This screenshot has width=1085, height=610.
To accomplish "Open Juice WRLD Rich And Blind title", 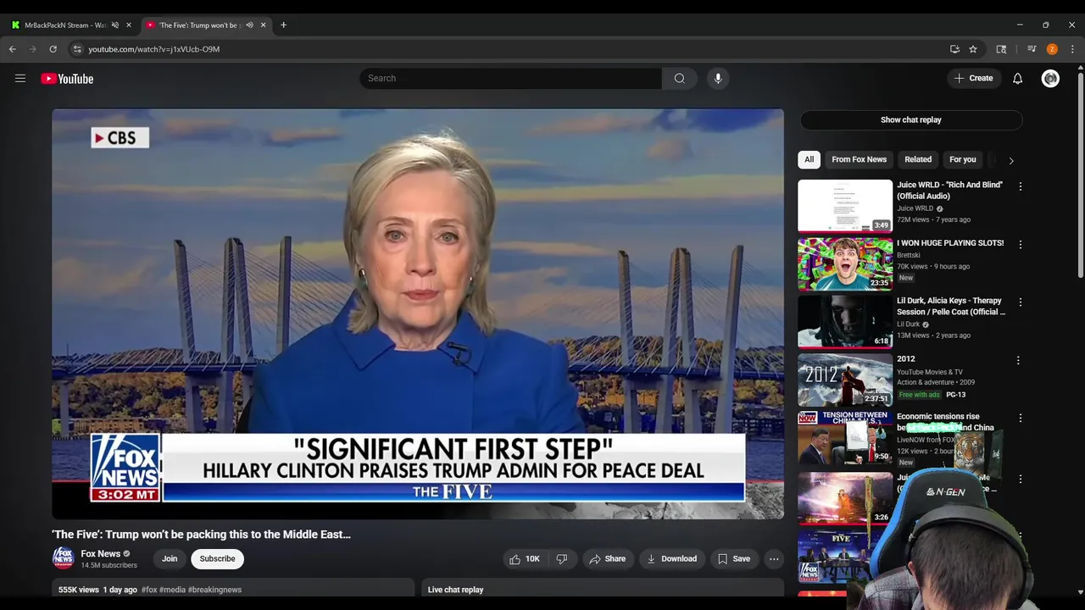I will (949, 191).
